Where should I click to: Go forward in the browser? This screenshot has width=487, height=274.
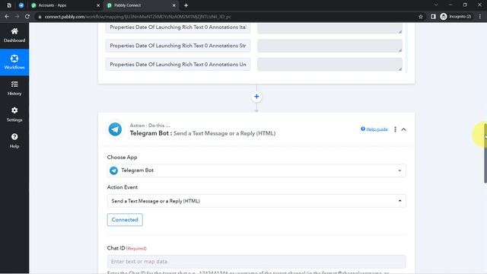[x=17, y=17]
